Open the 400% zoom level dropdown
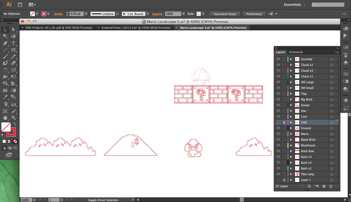The height and width of the screenshot is (202, 351). pyautogui.click(x=34, y=200)
